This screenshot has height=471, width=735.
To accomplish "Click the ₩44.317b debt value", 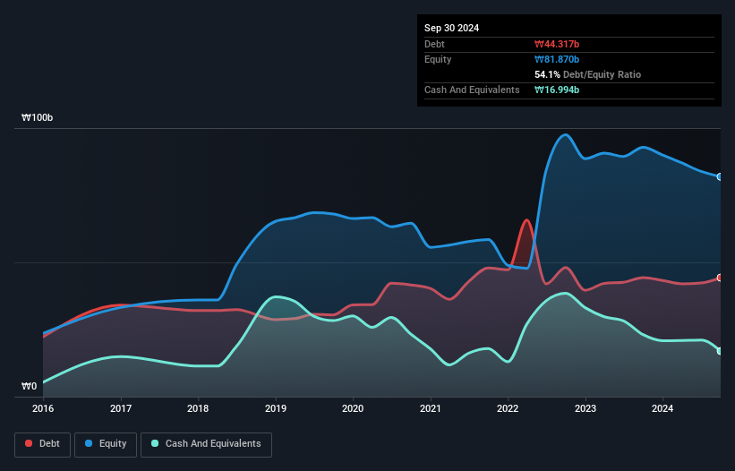I will pyautogui.click(x=557, y=44).
